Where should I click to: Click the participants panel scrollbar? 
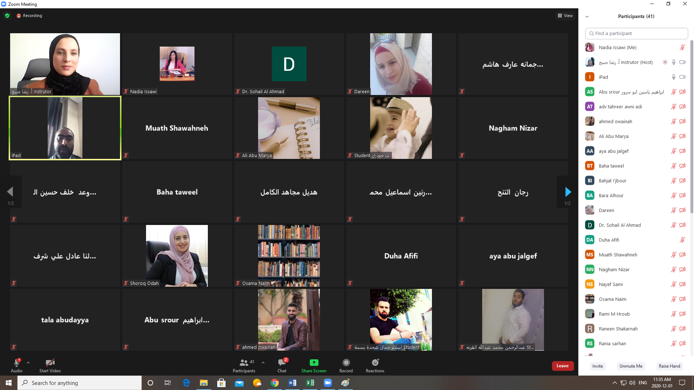pos(692,126)
